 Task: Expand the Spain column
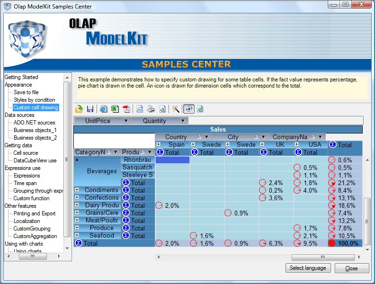pyautogui.click(x=158, y=144)
